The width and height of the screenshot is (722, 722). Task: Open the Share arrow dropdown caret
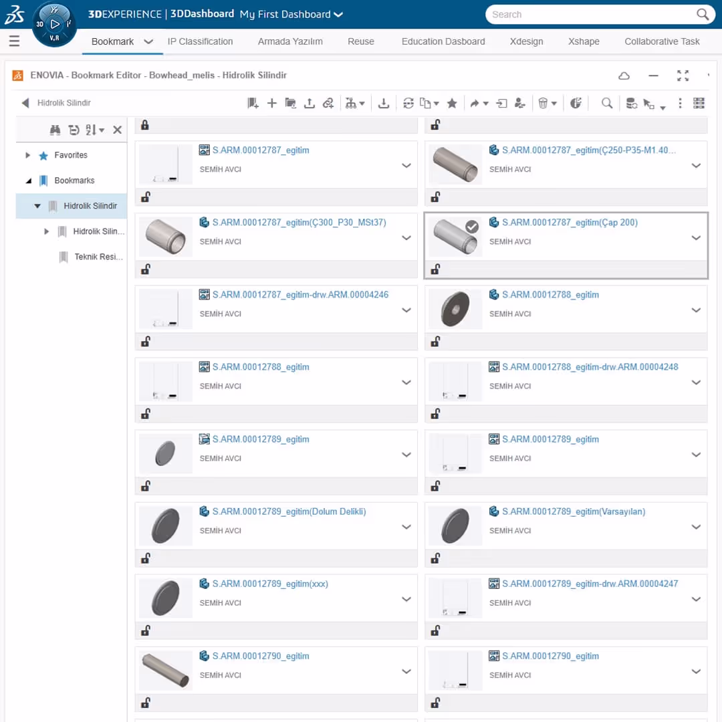[x=485, y=104]
